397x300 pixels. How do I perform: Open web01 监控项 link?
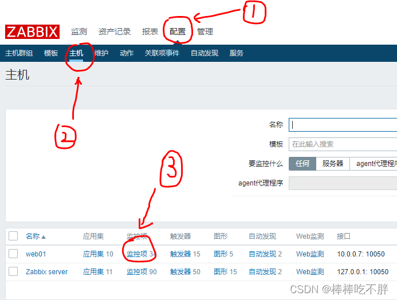point(137,254)
